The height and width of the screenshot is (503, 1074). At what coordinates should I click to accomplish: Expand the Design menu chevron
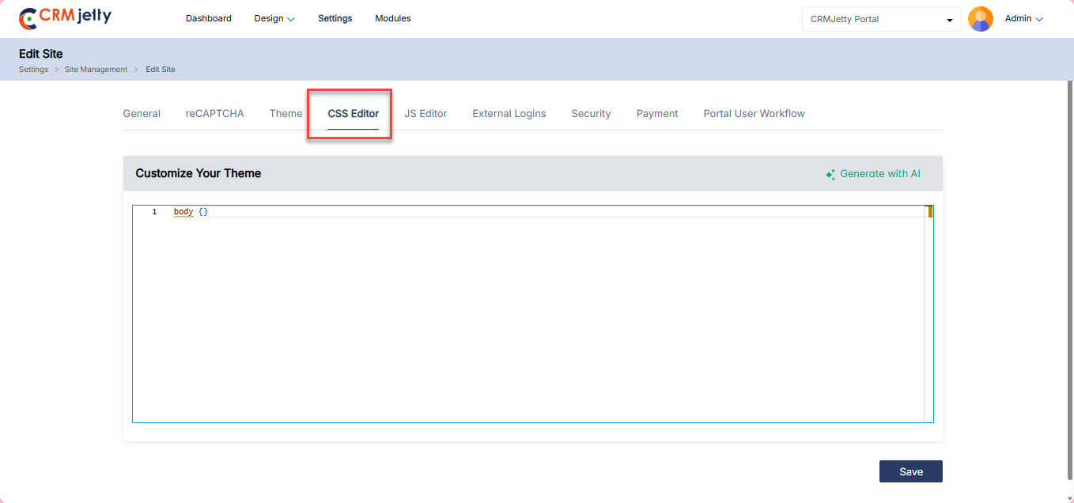pyautogui.click(x=291, y=19)
